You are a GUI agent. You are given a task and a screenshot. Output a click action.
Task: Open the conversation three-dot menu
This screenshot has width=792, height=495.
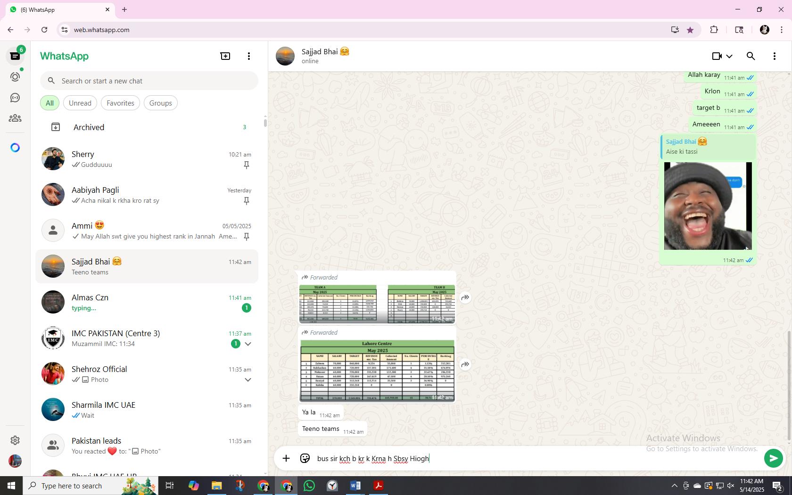tap(775, 56)
